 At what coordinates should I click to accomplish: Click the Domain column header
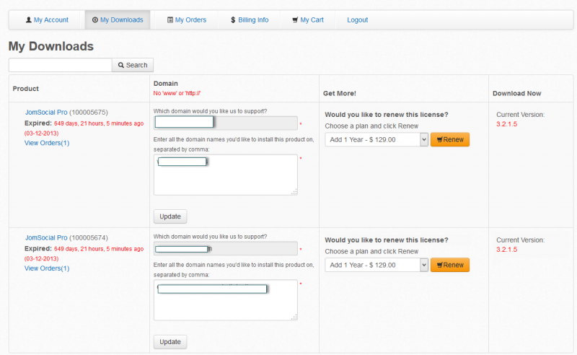pyautogui.click(x=166, y=84)
